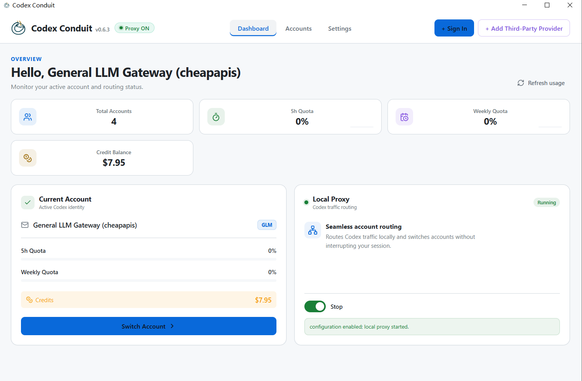Click the Credit Balance $7.95 value
The width and height of the screenshot is (582, 381).
point(114,163)
